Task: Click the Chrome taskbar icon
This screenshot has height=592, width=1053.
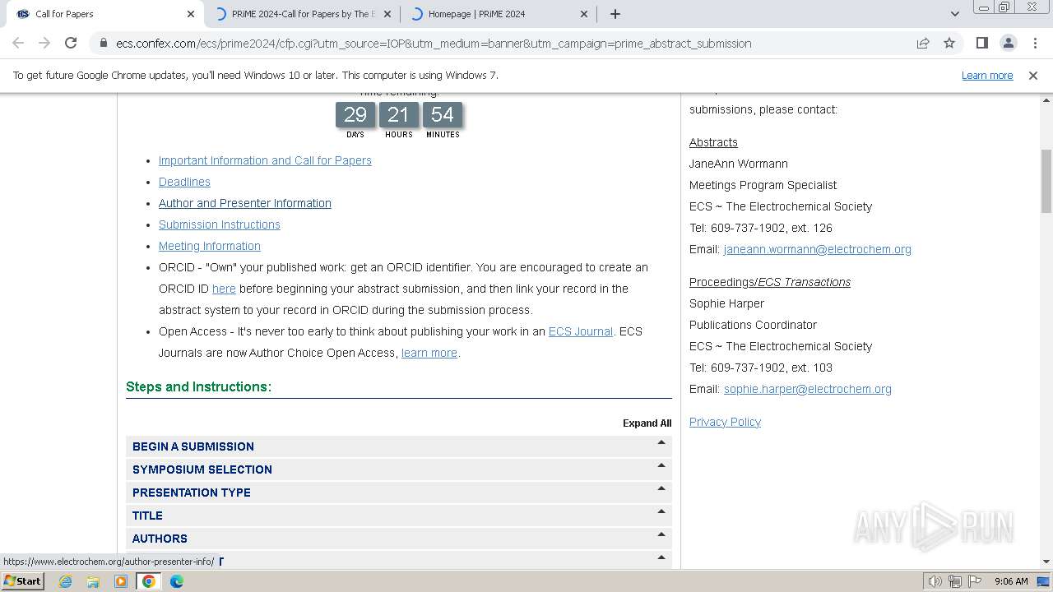Action: pyautogui.click(x=149, y=581)
